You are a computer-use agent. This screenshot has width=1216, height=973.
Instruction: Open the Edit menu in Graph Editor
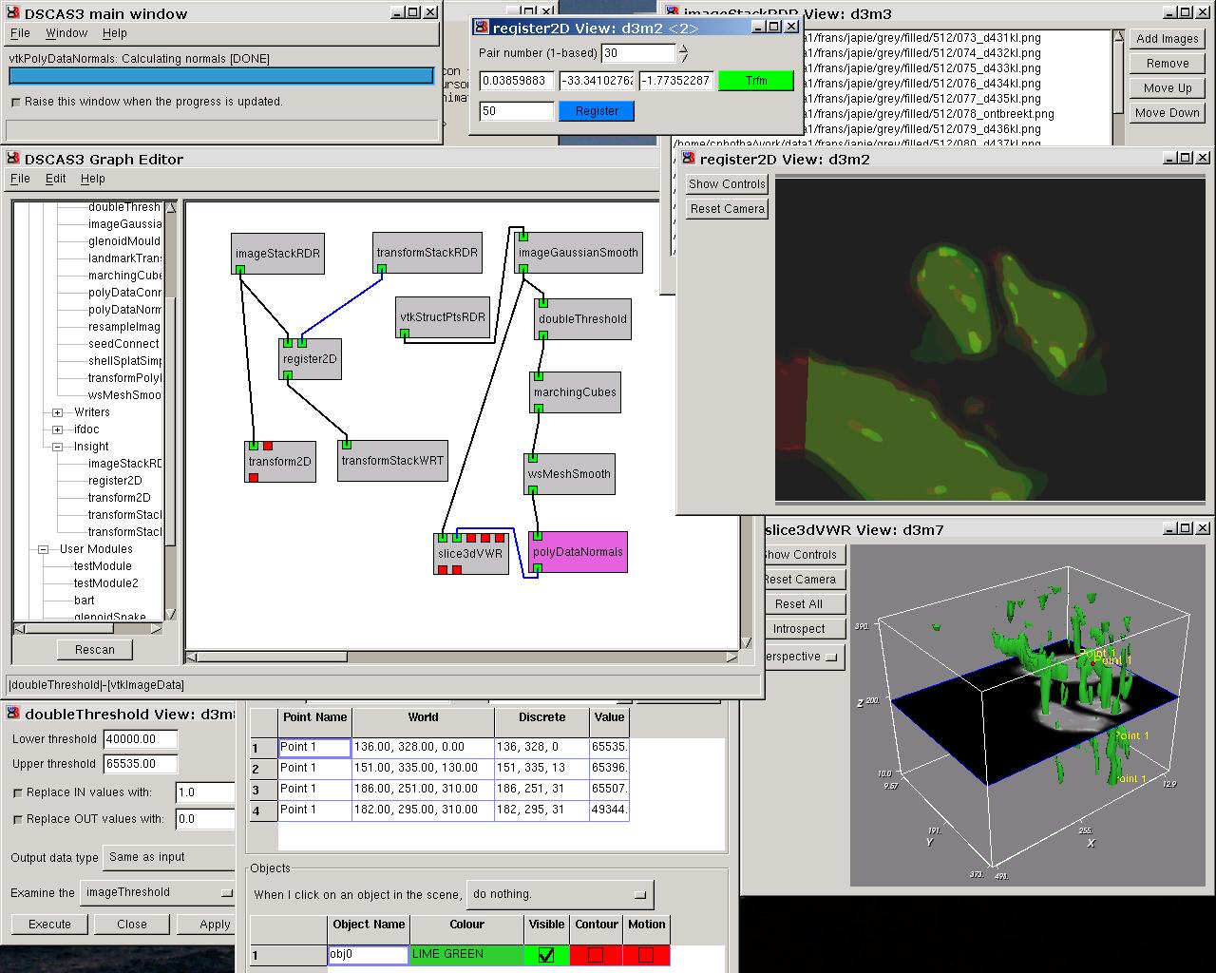click(x=56, y=179)
